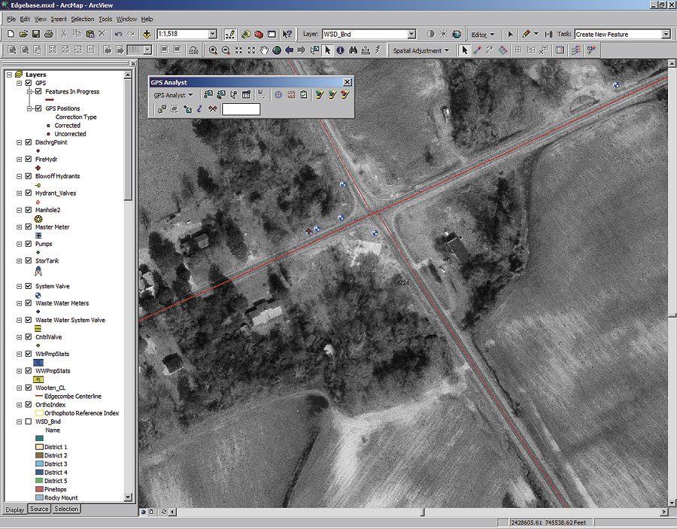Switch to the Source tab
The width and height of the screenshot is (677, 529).
(39, 509)
